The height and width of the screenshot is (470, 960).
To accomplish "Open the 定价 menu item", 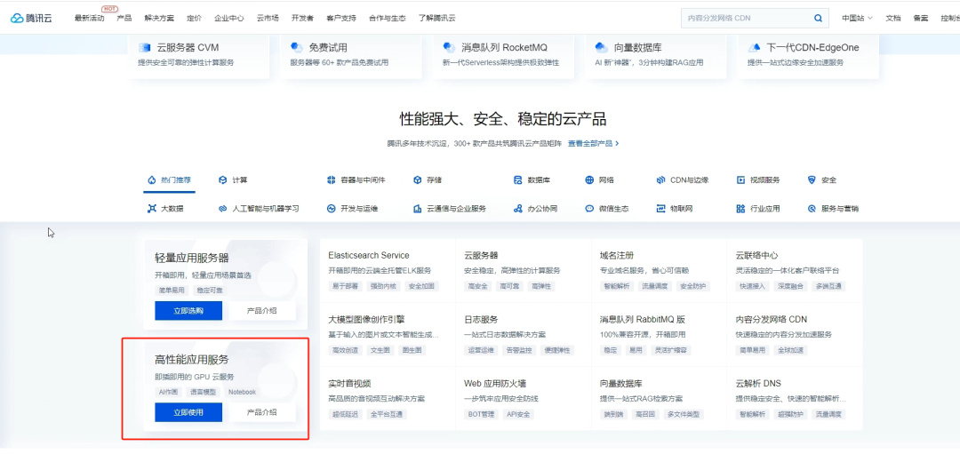I will [x=194, y=19].
